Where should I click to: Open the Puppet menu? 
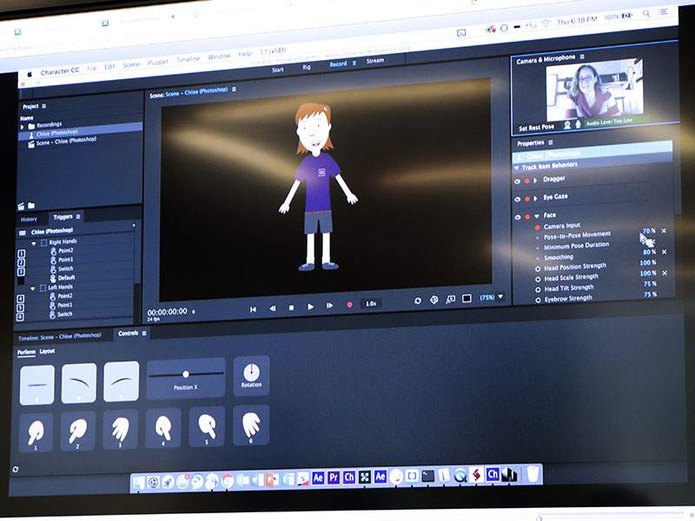click(158, 62)
